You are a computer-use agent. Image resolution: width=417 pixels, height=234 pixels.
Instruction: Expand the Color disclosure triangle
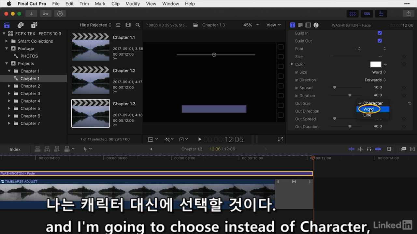[x=292, y=64]
